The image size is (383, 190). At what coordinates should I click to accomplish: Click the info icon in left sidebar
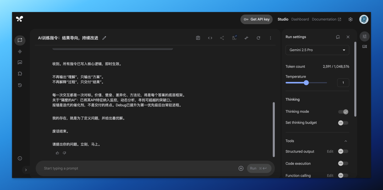pos(20,158)
